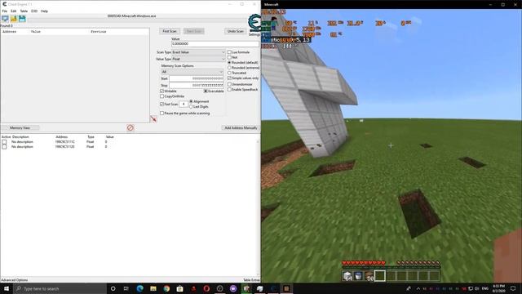Screen dimensions: 522x294
Task: Open Windows Start menu
Action: 7,288
